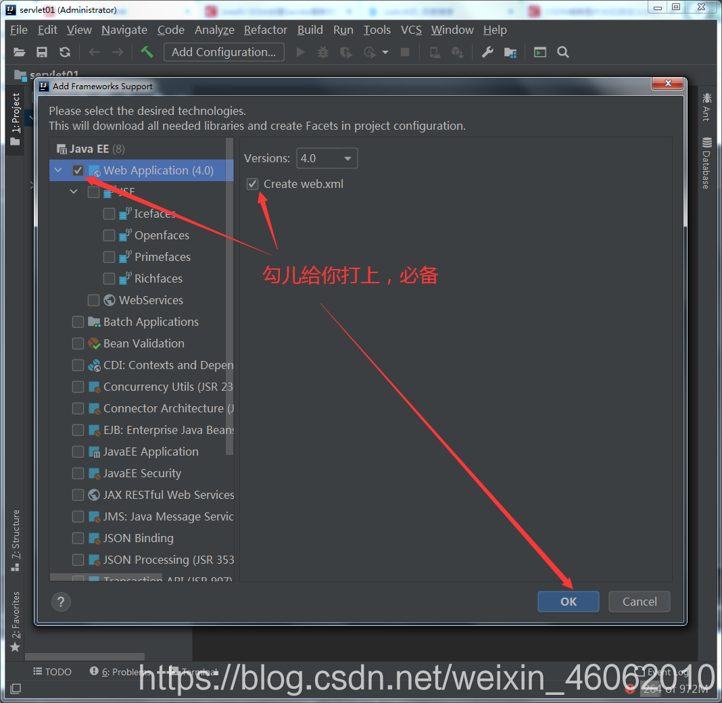722x703 pixels.
Task: Click the bottom-left tool windows toggle icon
Action: [x=16, y=689]
